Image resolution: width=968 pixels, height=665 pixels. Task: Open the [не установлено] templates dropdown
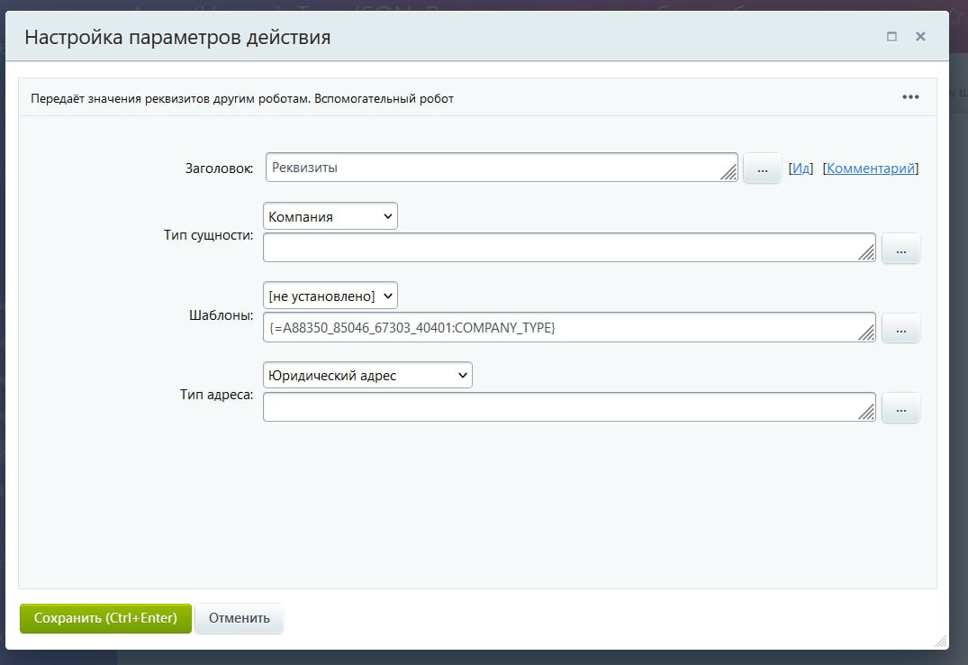330,296
